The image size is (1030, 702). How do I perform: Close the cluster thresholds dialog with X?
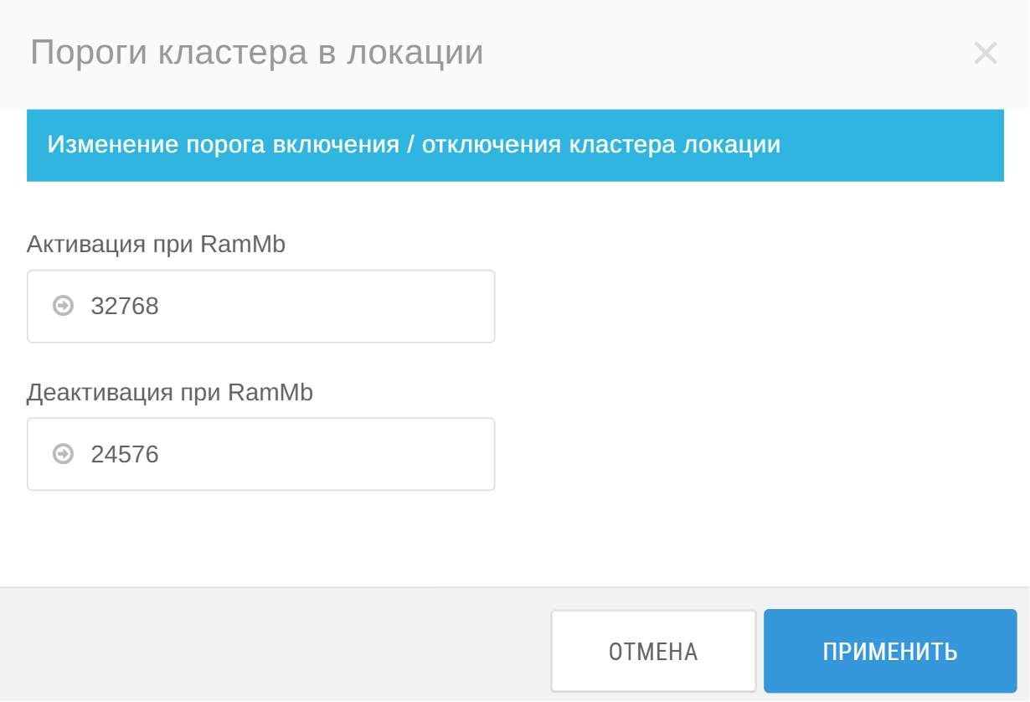click(x=986, y=54)
